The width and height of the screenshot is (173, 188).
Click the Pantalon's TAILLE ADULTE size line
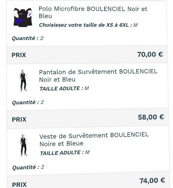click(x=64, y=88)
